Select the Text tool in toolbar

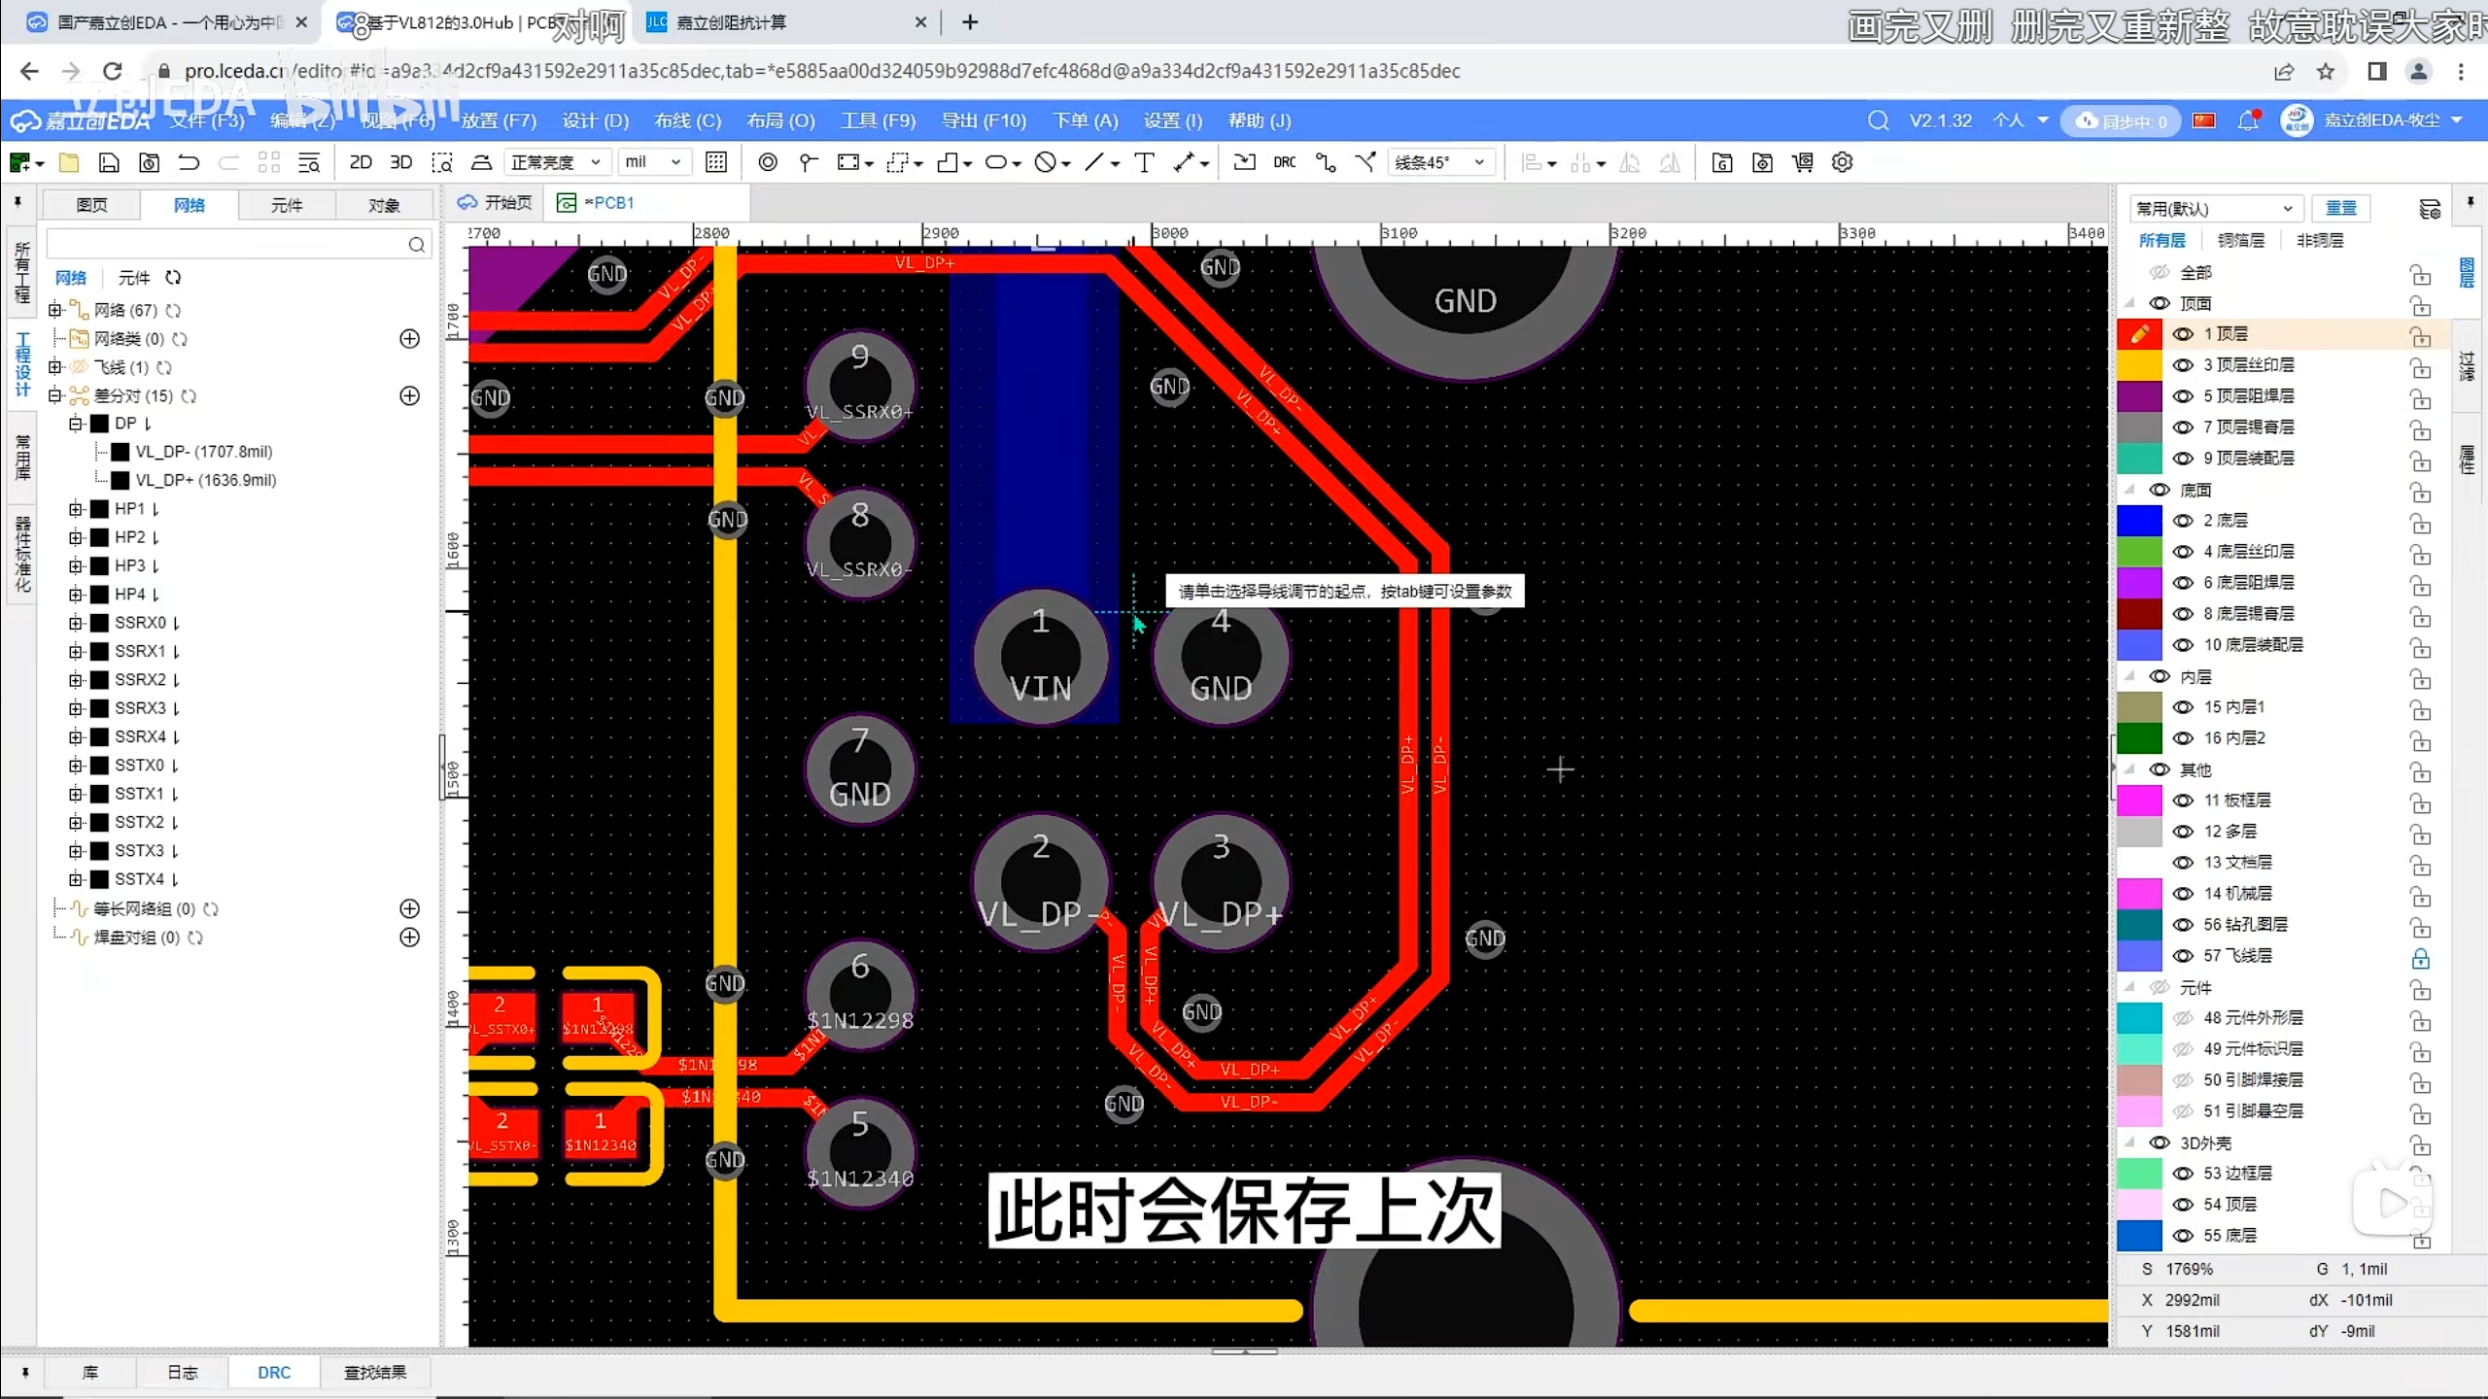coord(1144,162)
